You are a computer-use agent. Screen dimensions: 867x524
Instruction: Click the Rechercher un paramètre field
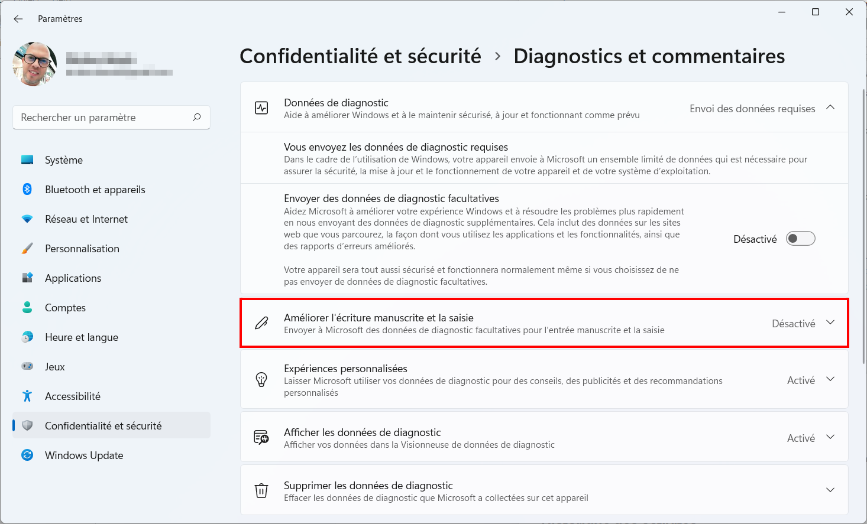tap(111, 118)
